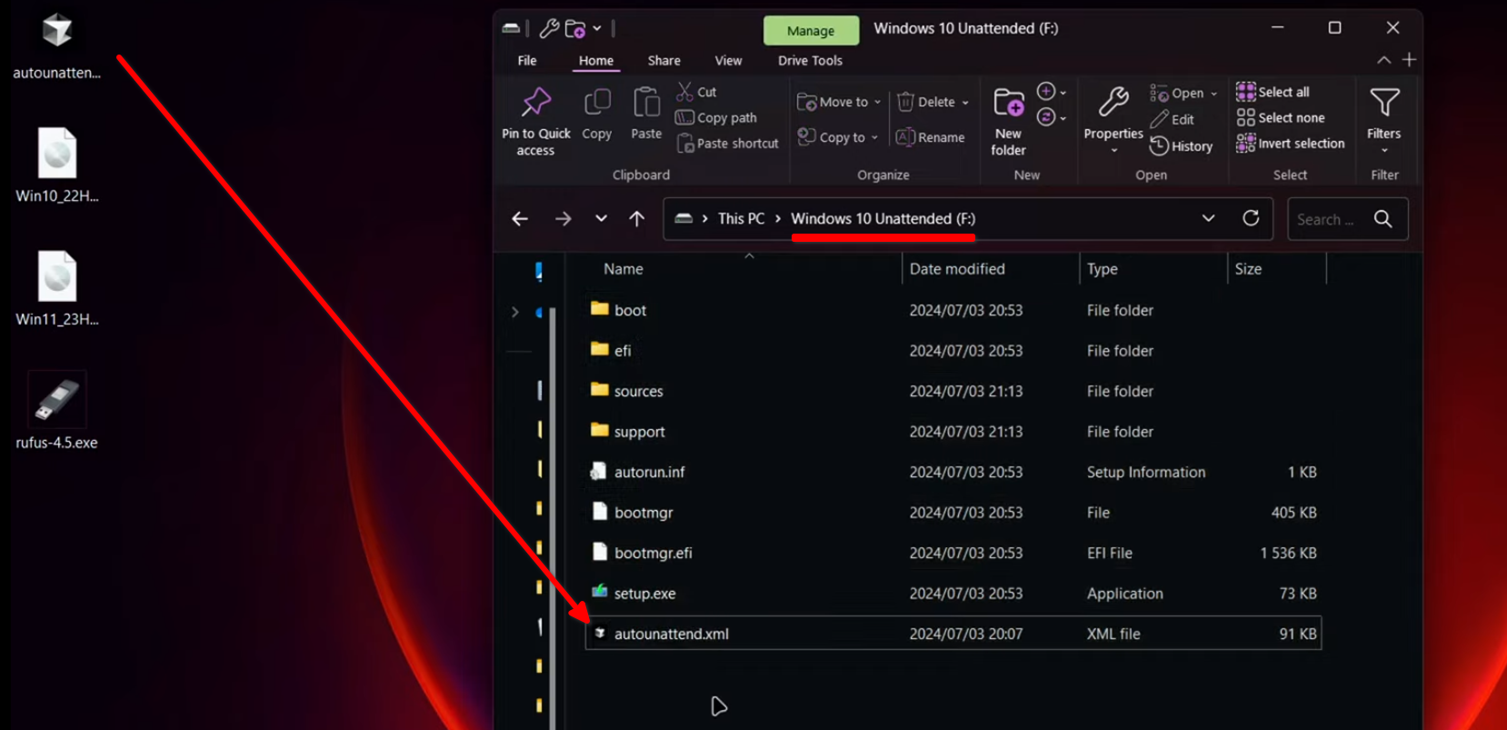
Task: Open the Filters dropdown
Action: pos(1384,120)
